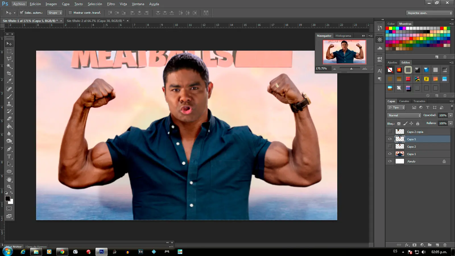
Task: Open the Navegador panel flyout menu
Action: (x=371, y=36)
